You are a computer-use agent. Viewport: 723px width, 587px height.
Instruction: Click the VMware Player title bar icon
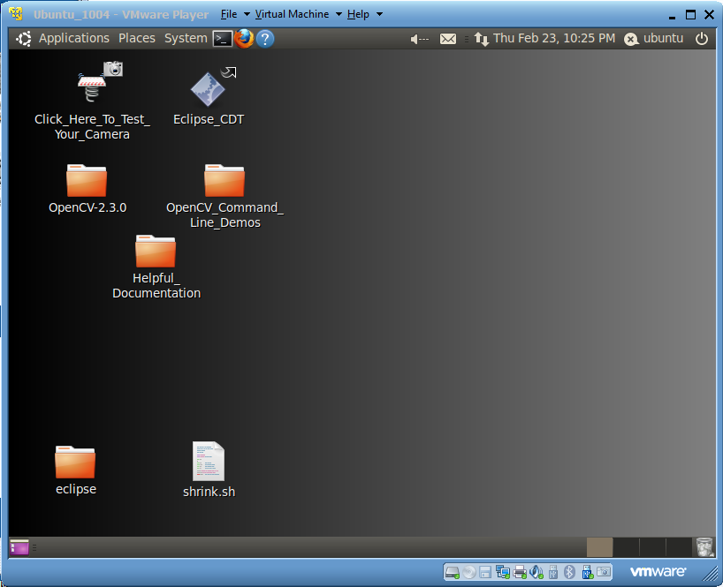pyautogui.click(x=15, y=14)
